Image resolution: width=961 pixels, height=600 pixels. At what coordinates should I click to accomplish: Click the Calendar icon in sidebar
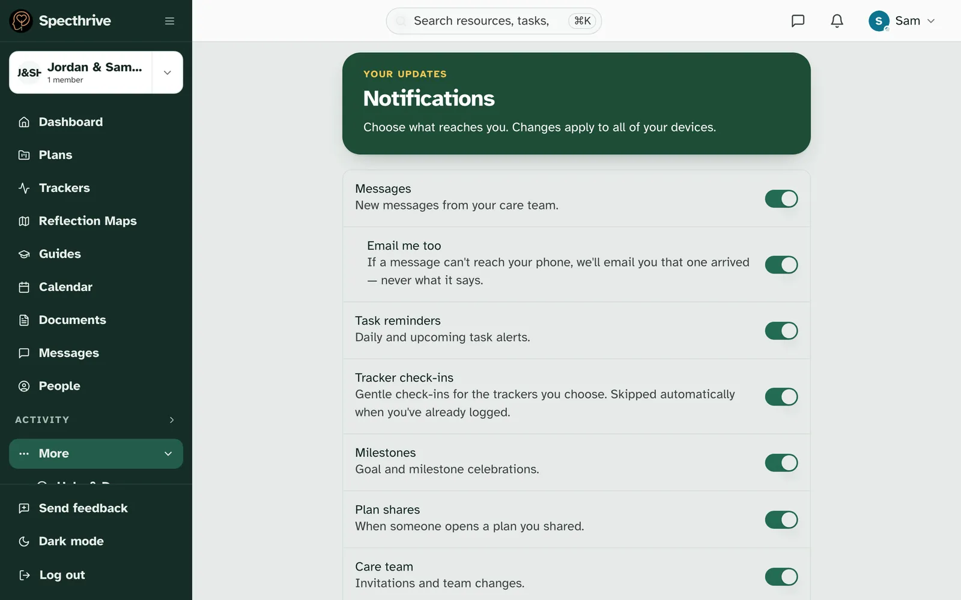pos(24,287)
